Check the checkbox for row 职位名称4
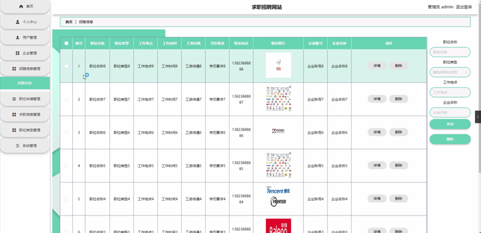Image resolution: width=481 pixels, height=233 pixels. tap(66, 199)
